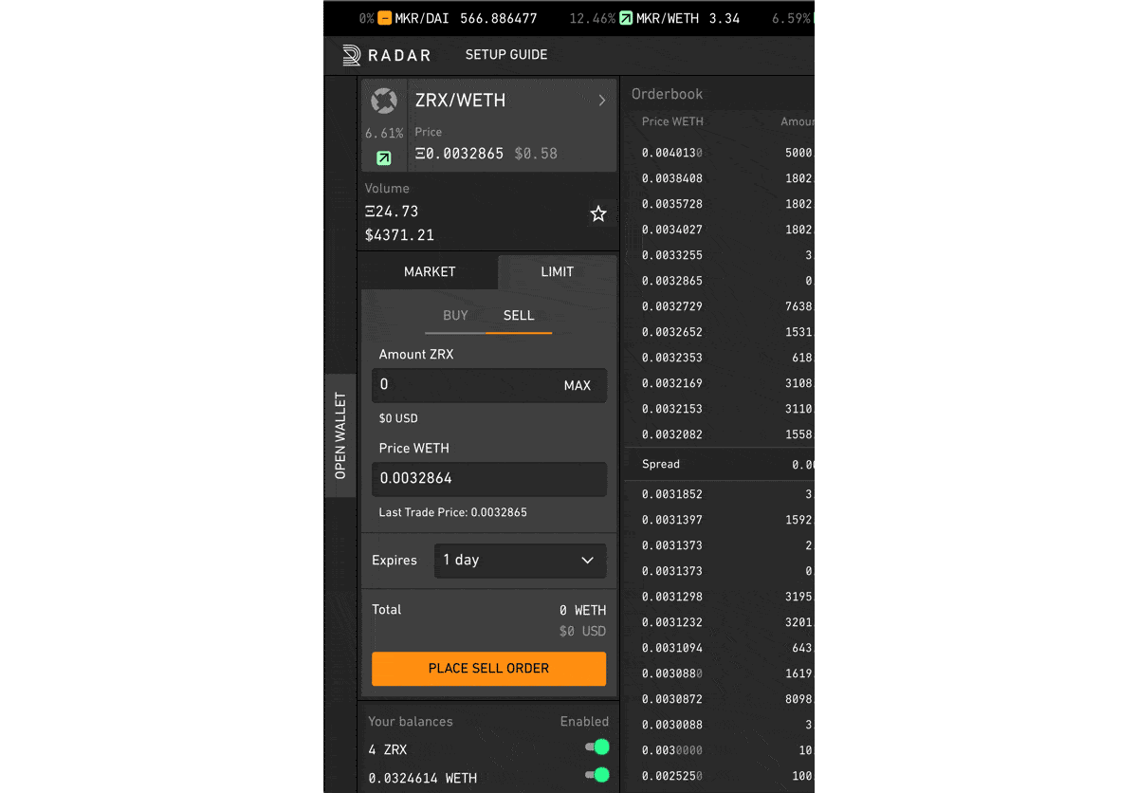The image size is (1138, 793).
Task: Toggle ZRX token enabled switch
Action: click(597, 747)
